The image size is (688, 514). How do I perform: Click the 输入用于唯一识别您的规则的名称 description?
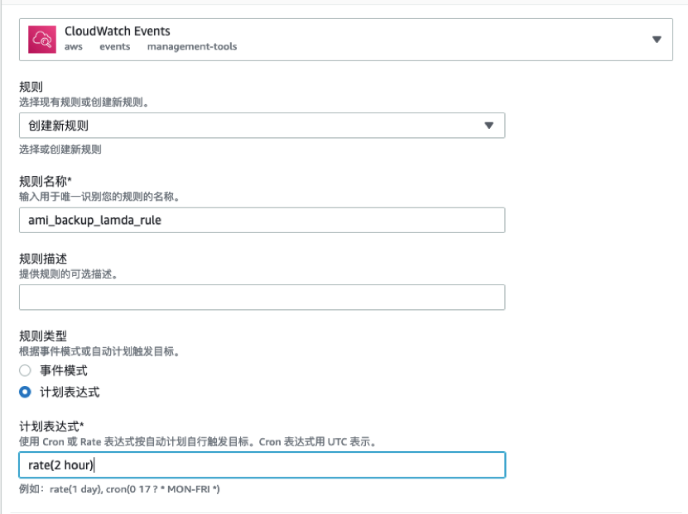(99, 197)
